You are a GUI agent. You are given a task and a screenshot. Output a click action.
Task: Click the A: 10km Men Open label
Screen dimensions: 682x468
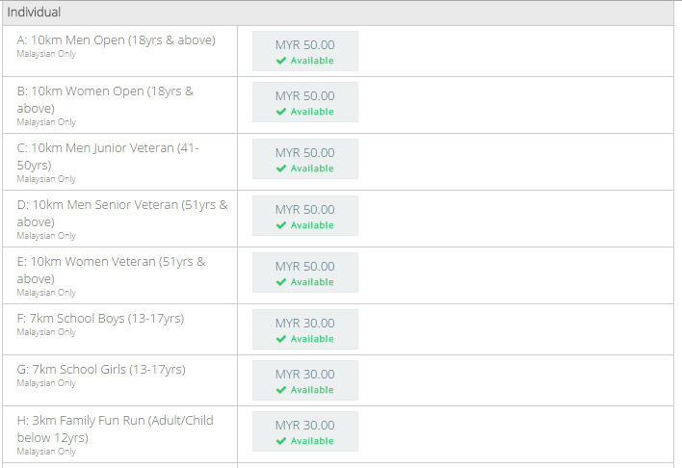pos(116,40)
